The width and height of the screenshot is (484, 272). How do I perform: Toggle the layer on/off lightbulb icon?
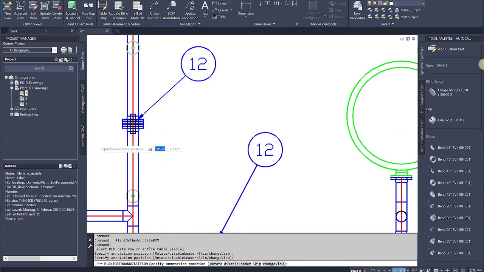point(370,3)
